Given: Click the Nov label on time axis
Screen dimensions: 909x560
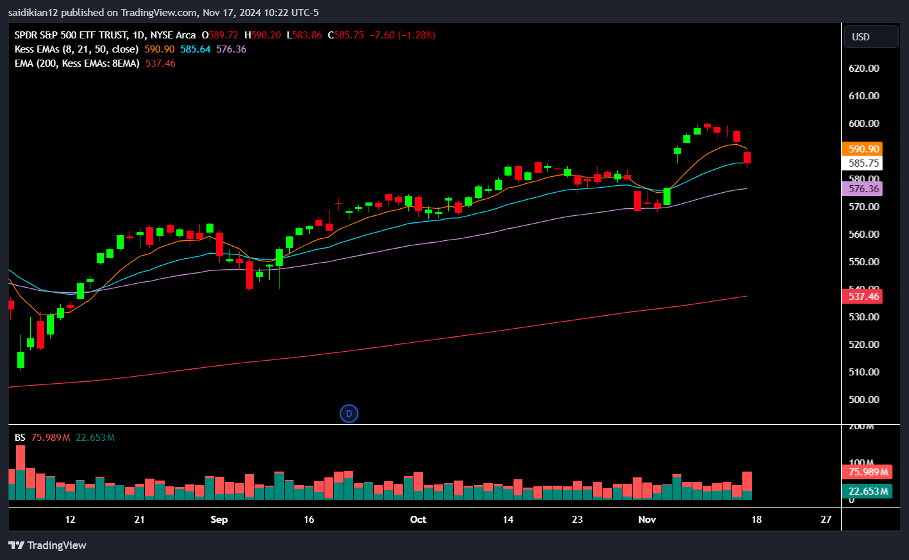Looking at the screenshot, I should pyautogui.click(x=647, y=519).
